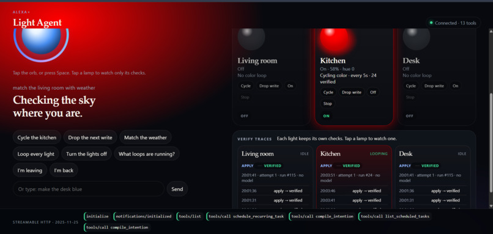The width and height of the screenshot is (493, 234).
Task: Click Living room trace row 20:01:36
Action: click(x=275, y=191)
